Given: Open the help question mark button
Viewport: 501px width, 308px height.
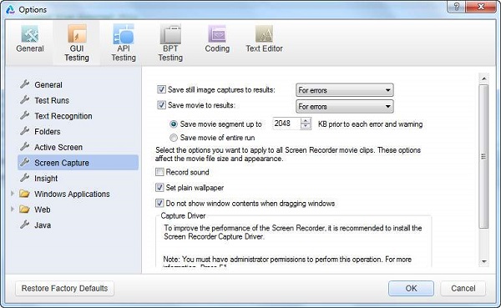Looking at the screenshot, I should 456,7.
